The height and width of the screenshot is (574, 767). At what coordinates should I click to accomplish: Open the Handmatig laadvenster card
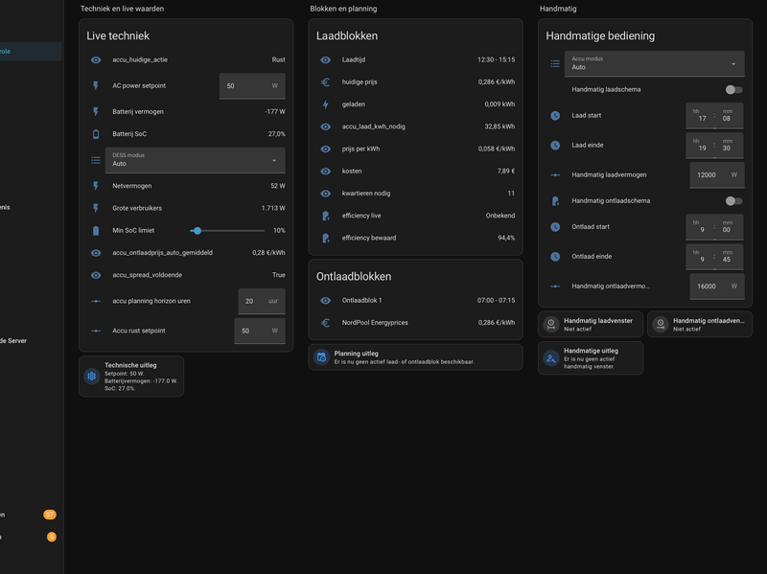tap(591, 324)
